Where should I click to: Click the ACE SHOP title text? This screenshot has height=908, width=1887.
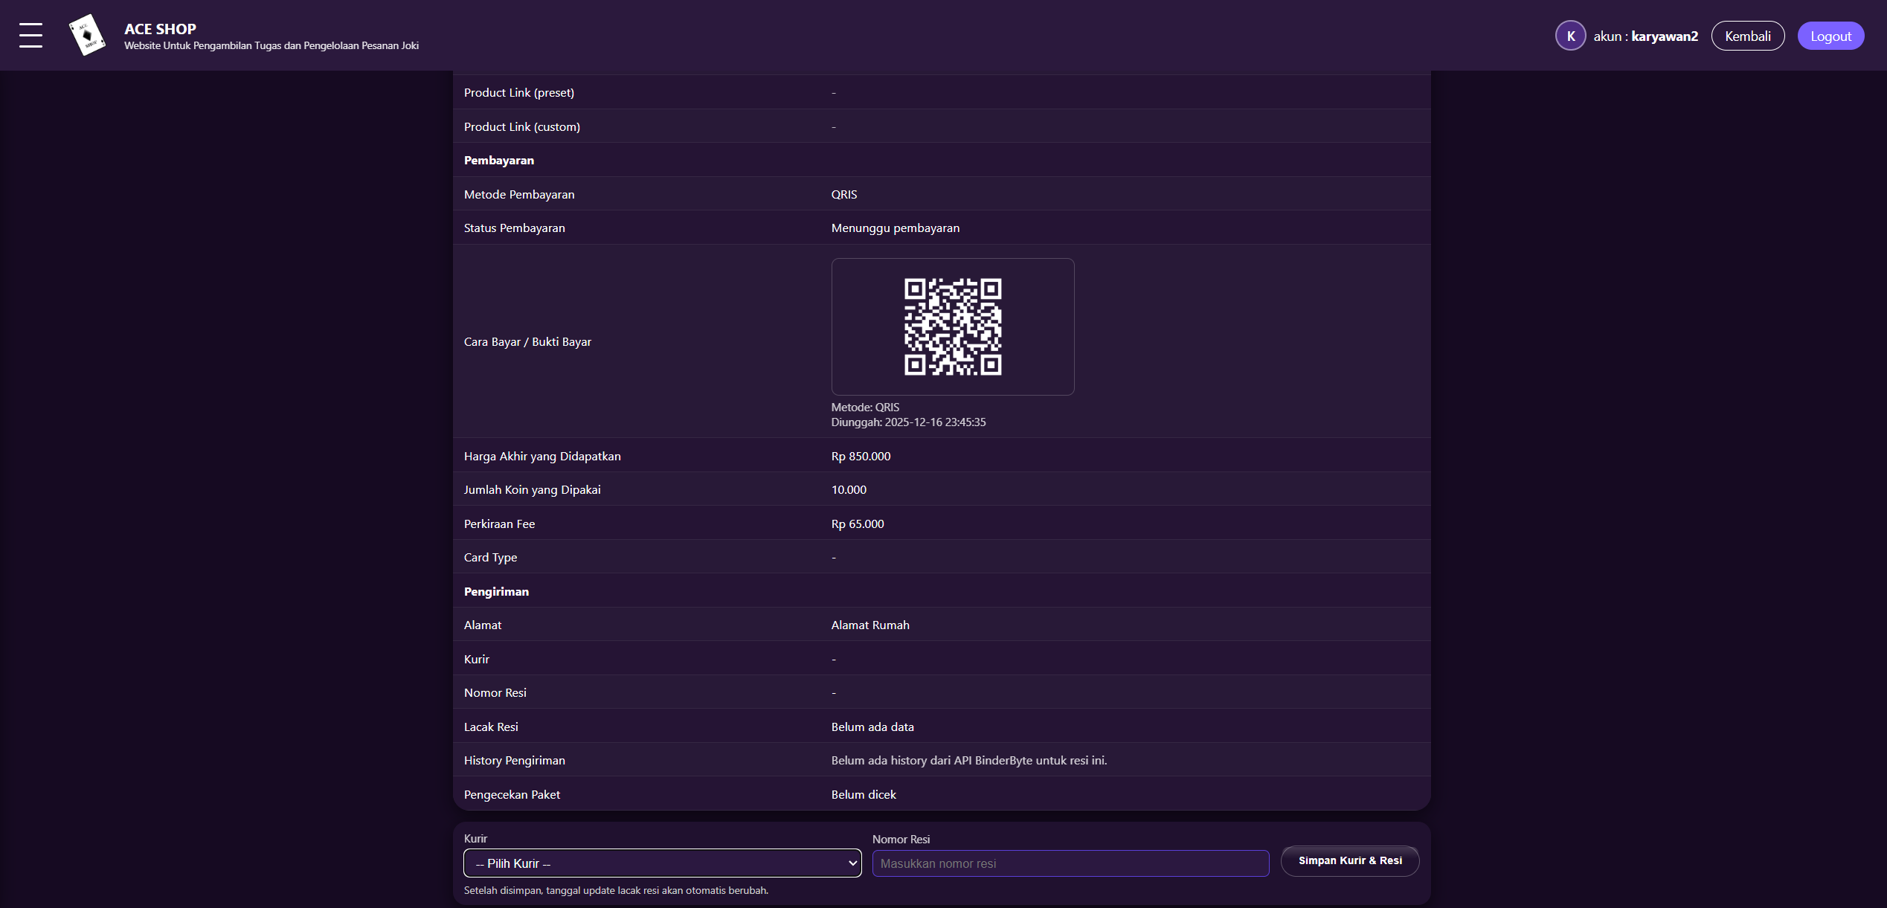(x=160, y=28)
